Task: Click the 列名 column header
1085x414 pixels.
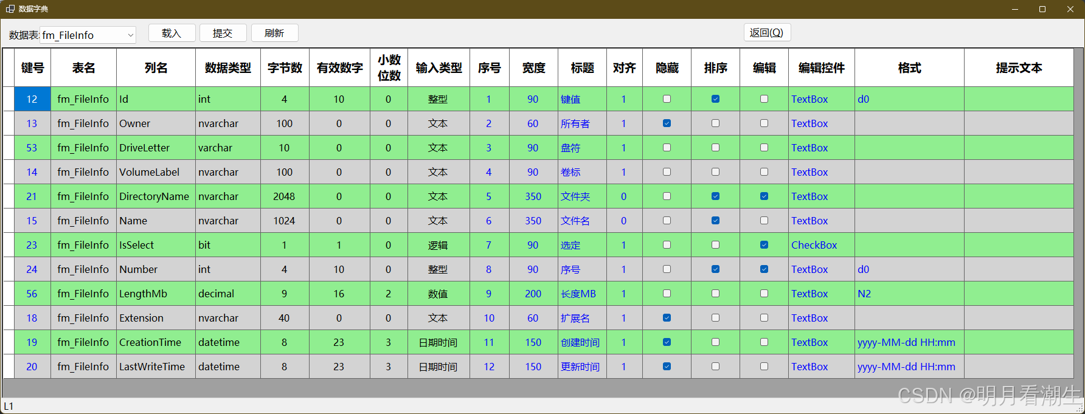Action: (x=156, y=67)
